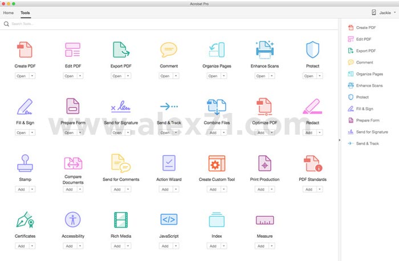Click Add button under PDF Standards
The width and height of the screenshot is (399, 261).
pos(309,189)
